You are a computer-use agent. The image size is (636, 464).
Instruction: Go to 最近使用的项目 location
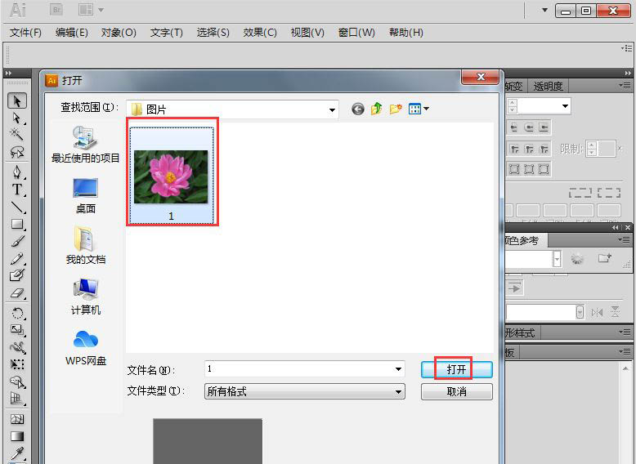(86, 145)
